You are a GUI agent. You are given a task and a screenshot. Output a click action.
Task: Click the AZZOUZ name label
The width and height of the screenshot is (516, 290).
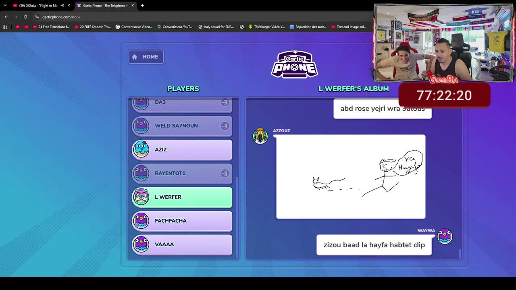(281, 130)
